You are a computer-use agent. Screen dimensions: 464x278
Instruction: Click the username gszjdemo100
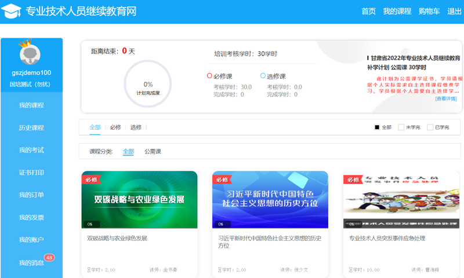(31, 72)
